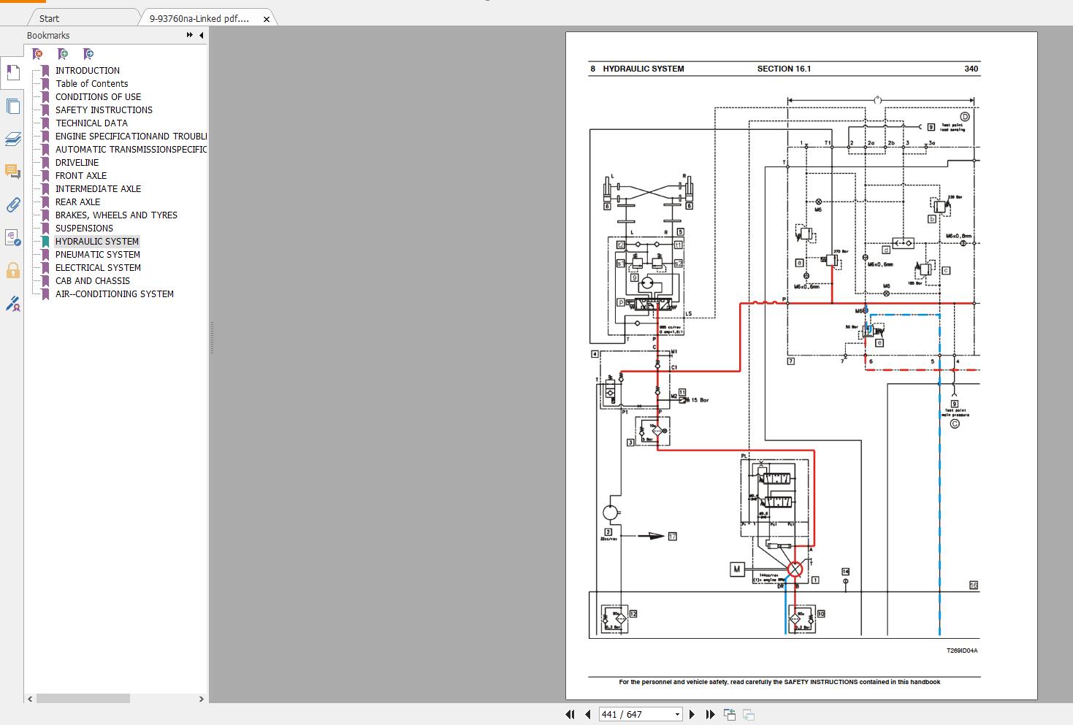Image resolution: width=1073 pixels, height=725 pixels.
Task: Open the page number dropdown arrow
Action: tap(677, 714)
